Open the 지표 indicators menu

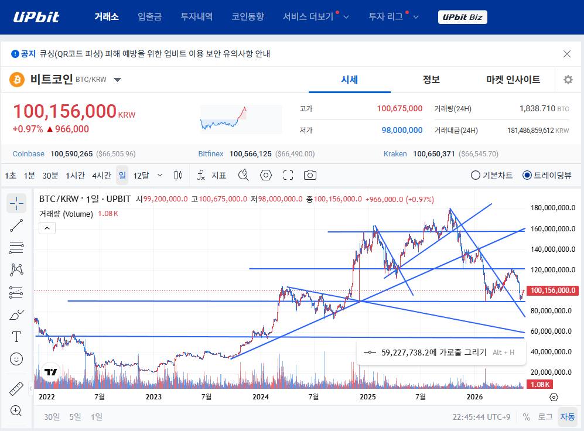point(211,175)
